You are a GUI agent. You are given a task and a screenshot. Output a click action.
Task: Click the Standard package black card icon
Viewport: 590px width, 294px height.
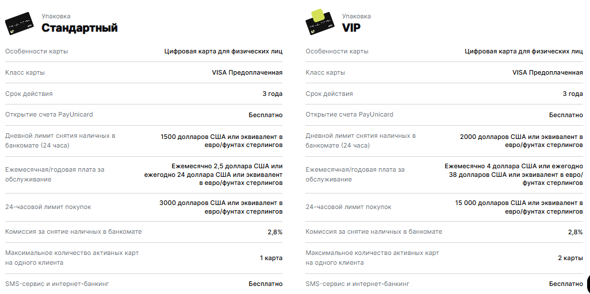[19, 24]
